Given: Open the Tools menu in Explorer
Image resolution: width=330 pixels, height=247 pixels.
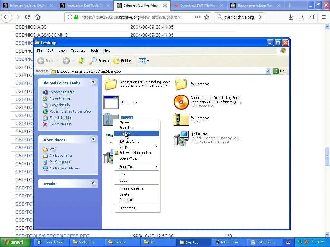Looking at the screenshot, I should tap(94, 50).
